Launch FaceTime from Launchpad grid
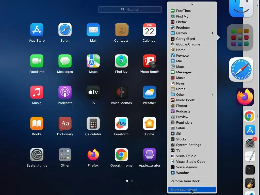The height and width of the screenshot is (195, 260). tap(37, 61)
